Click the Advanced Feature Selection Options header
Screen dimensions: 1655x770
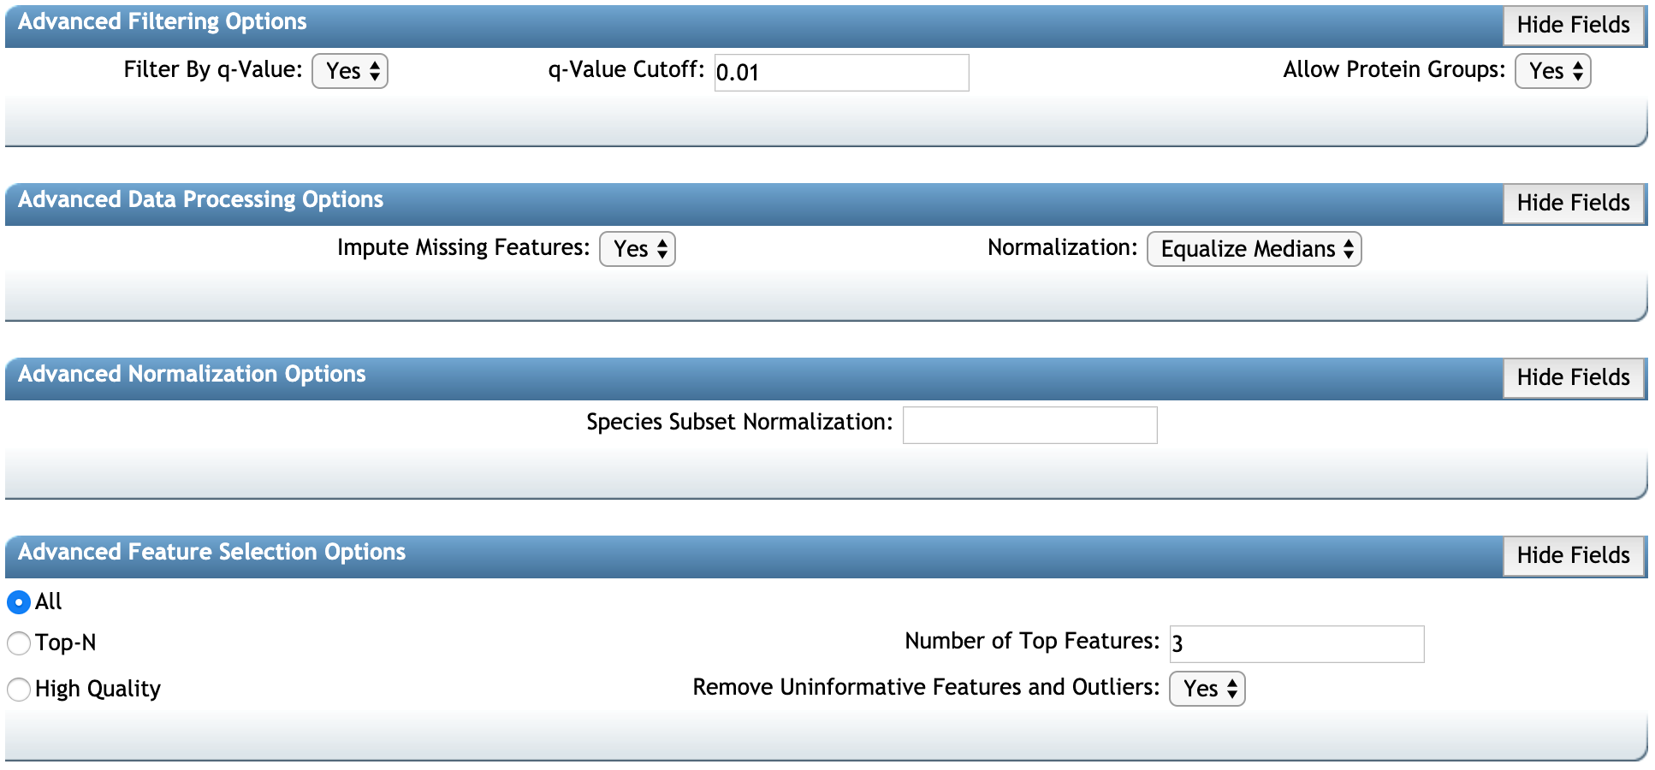point(211,552)
